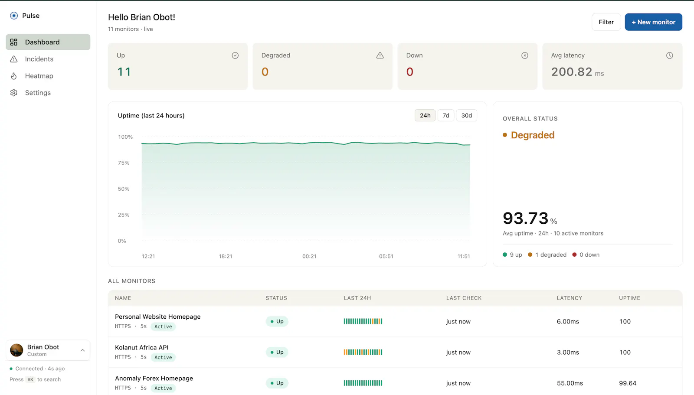Click the 6.00ms latency cell
The height and width of the screenshot is (395, 694).
coord(568,321)
